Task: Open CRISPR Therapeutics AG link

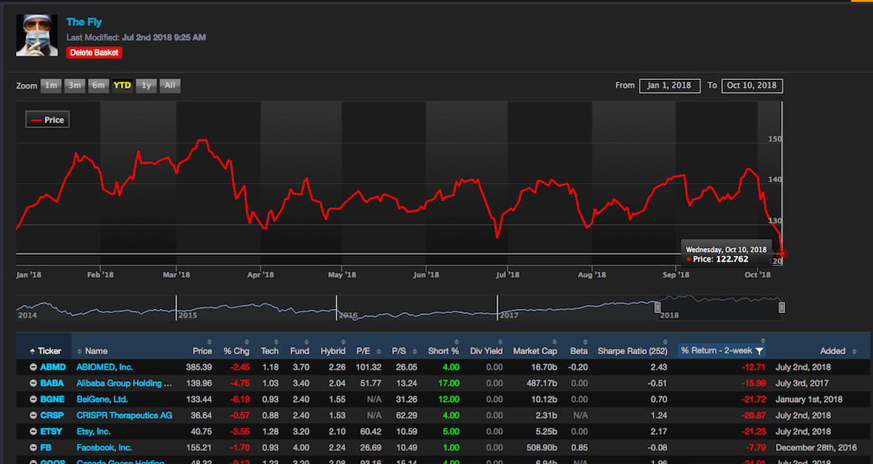Action: (124, 416)
